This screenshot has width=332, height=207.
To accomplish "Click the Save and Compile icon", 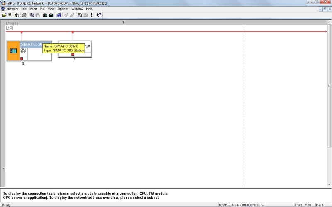I will point(16,15).
